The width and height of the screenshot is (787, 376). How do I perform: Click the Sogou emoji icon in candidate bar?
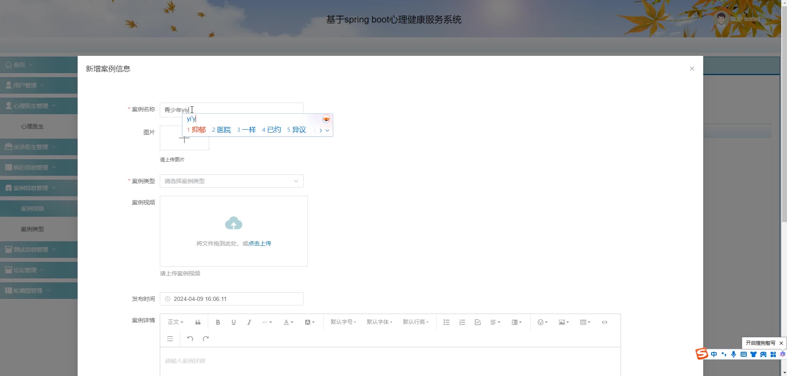326,119
